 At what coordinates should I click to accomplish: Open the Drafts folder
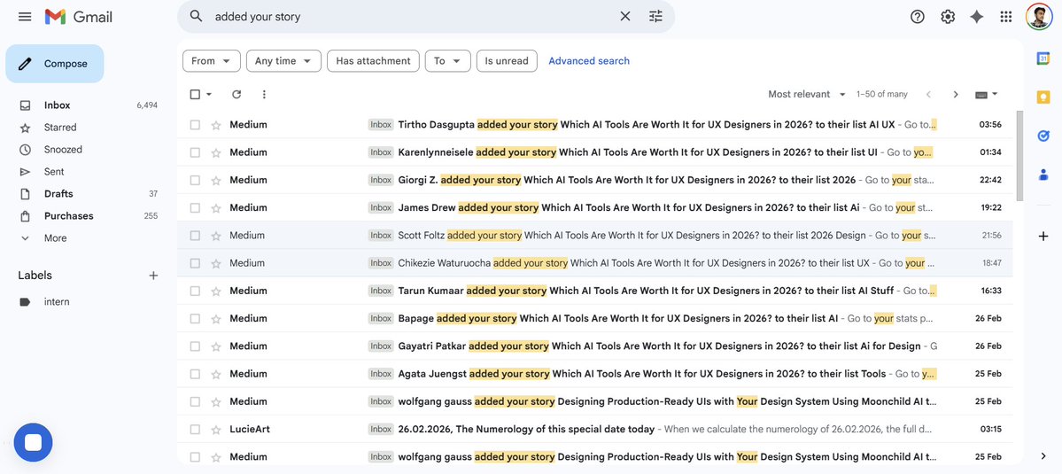(x=58, y=194)
